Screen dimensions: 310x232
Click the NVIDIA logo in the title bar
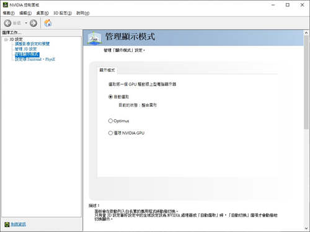(x=6, y=5)
